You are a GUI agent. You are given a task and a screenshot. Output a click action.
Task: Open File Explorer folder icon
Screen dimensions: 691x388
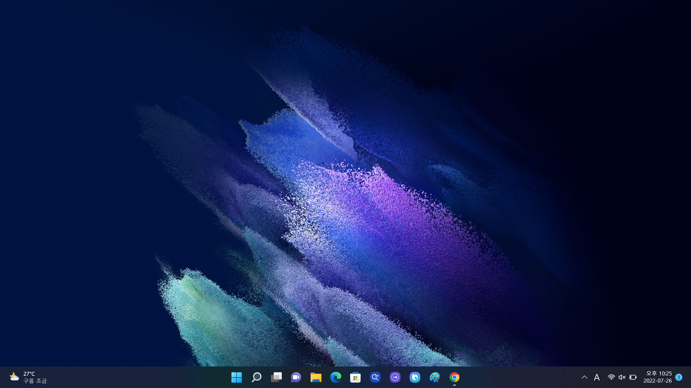pyautogui.click(x=316, y=377)
